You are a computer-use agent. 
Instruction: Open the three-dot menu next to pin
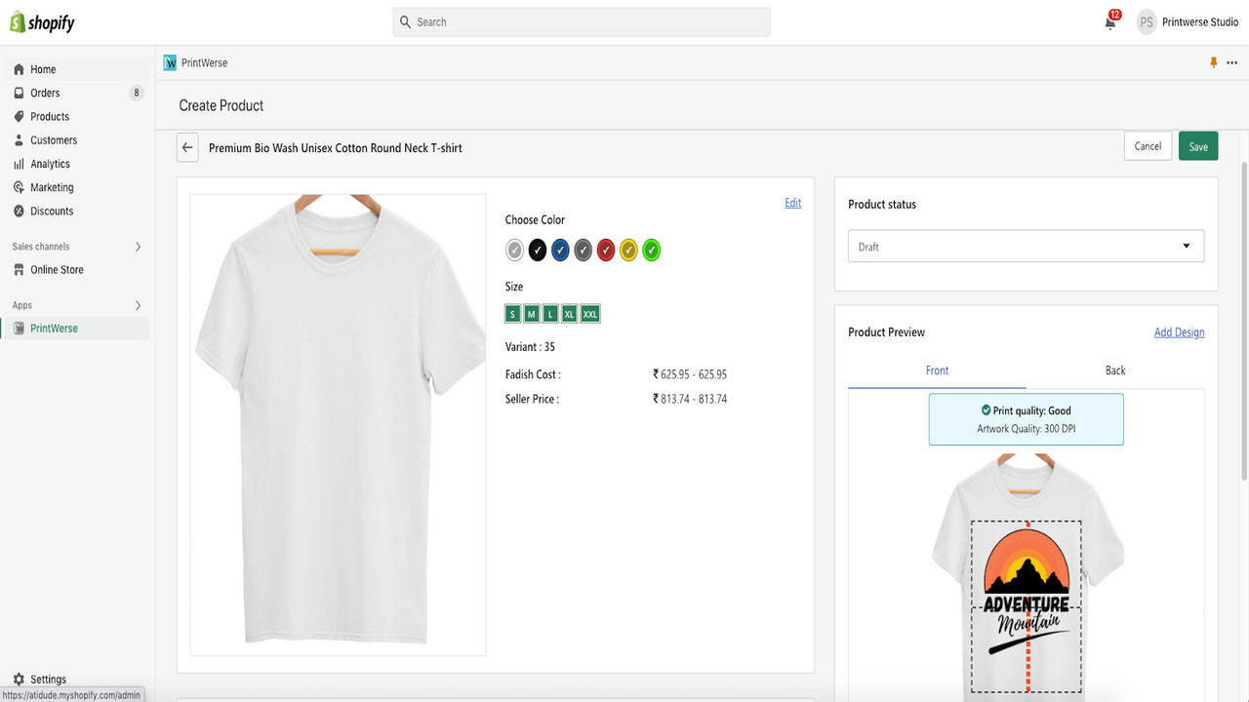(x=1231, y=62)
